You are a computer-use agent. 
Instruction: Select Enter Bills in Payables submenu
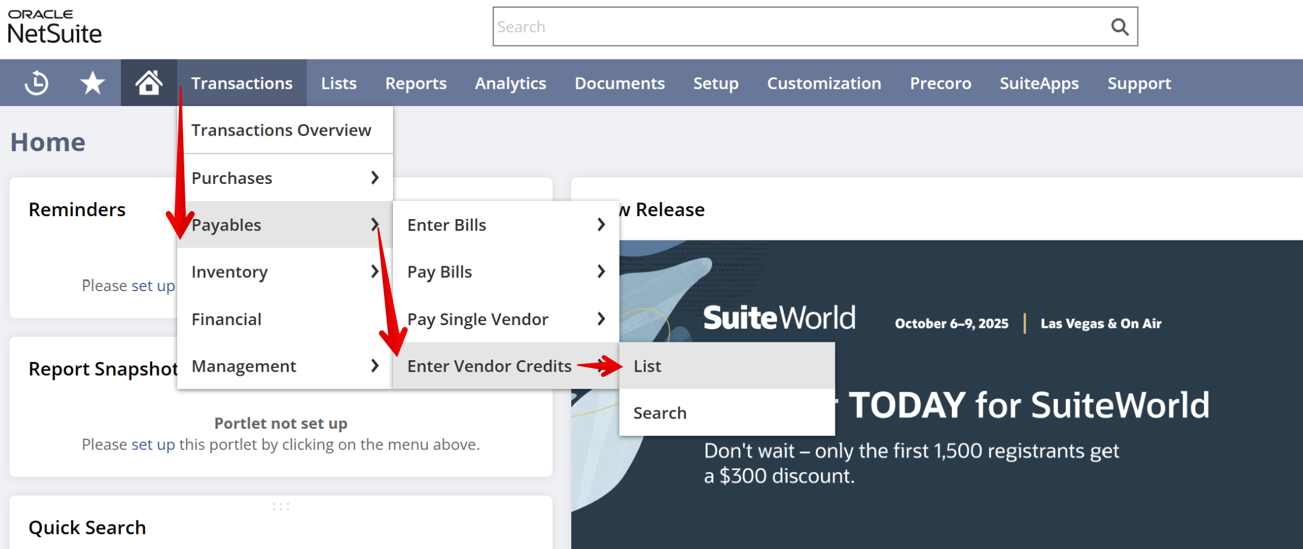click(x=506, y=224)
